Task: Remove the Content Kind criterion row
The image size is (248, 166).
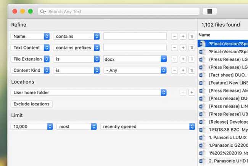Action: (174, 70)
